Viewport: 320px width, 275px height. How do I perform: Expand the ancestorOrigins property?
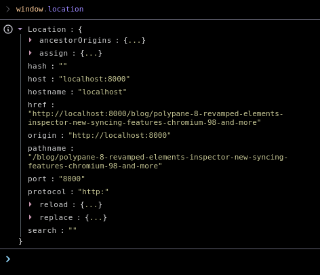(x=31, y=40)
